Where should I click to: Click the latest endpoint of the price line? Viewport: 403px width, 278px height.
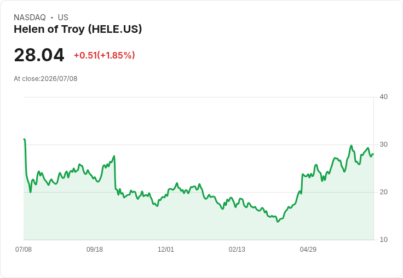[x=373, y=154]
